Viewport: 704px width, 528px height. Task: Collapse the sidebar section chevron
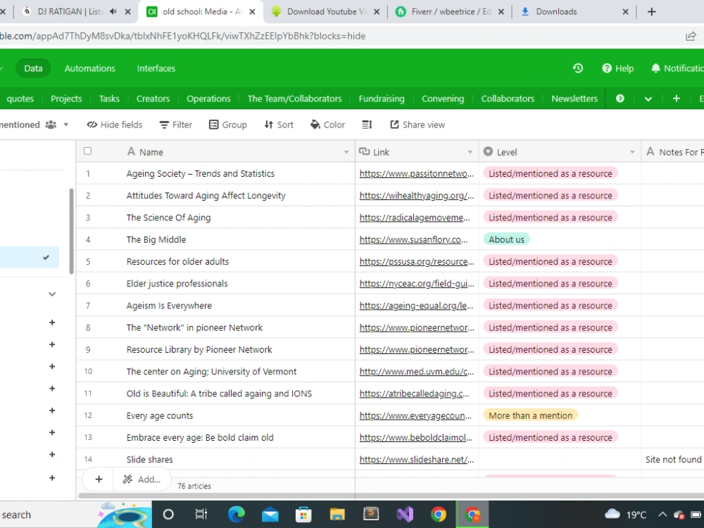pos(52,294)
